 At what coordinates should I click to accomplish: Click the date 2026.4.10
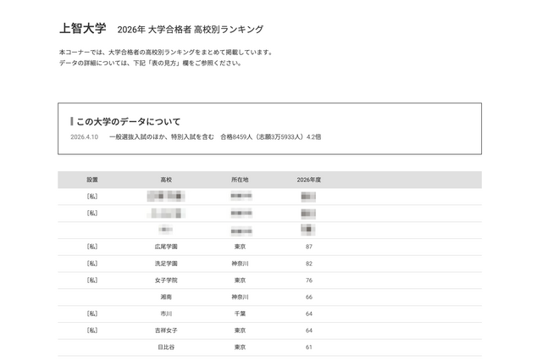point(85,137)
